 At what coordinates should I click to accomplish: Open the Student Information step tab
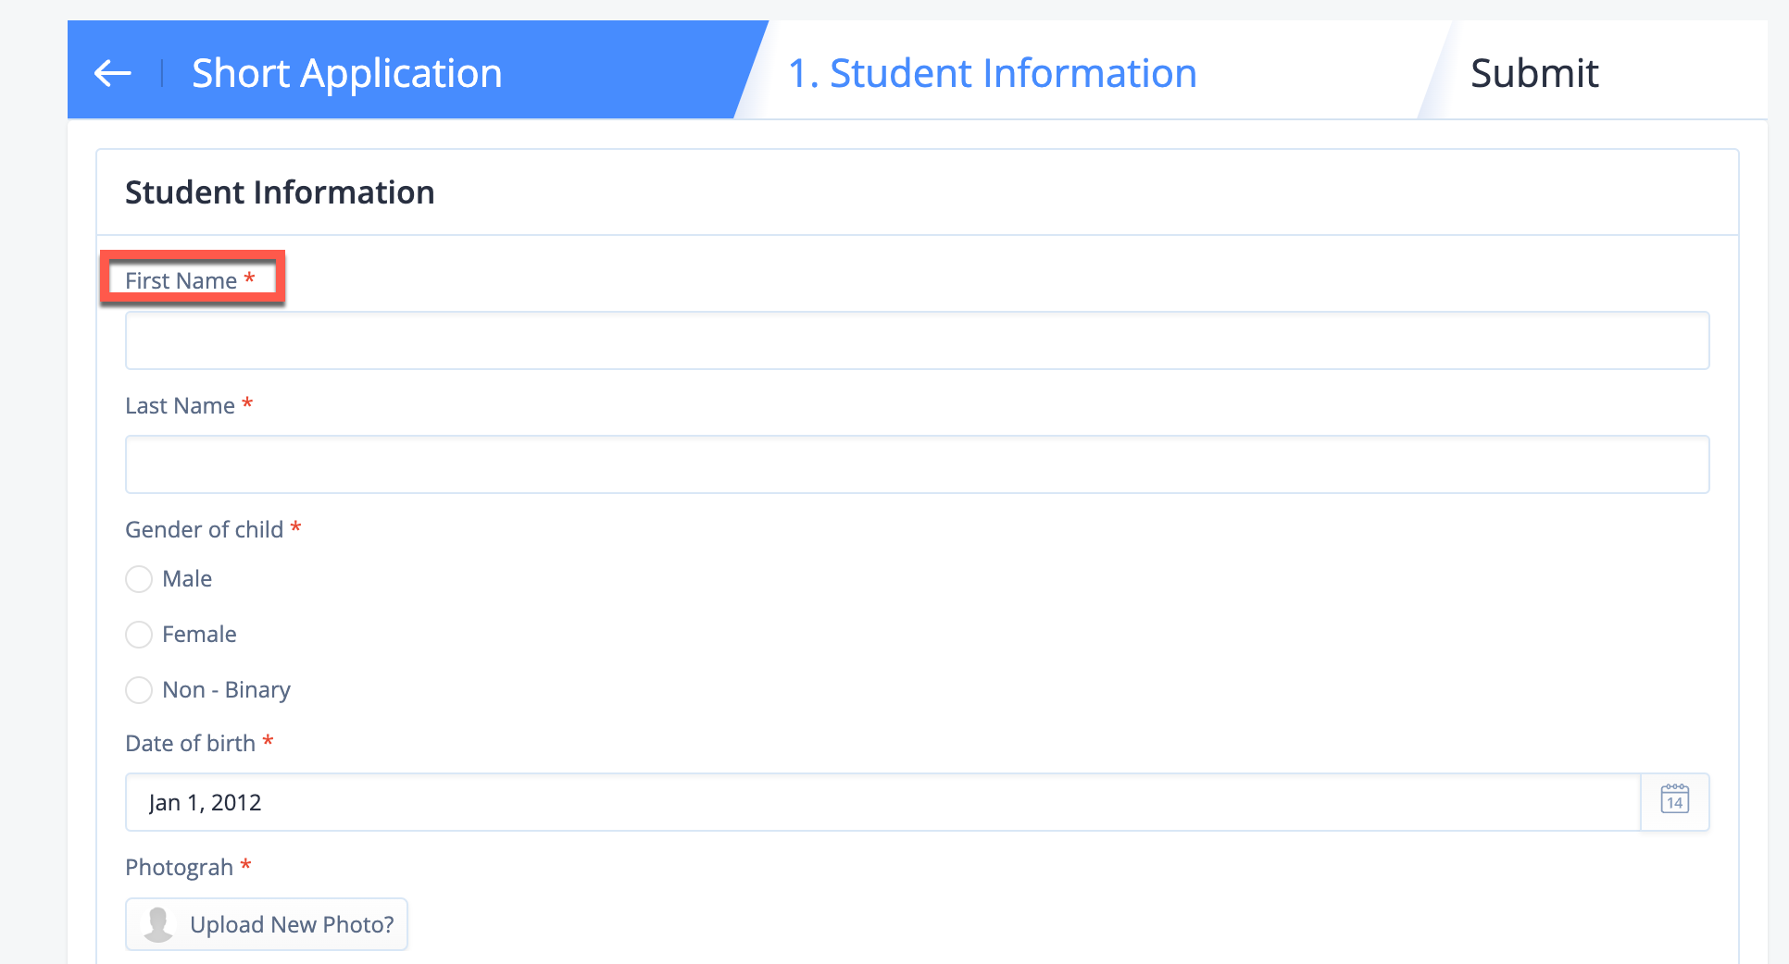tap(992, 73)
